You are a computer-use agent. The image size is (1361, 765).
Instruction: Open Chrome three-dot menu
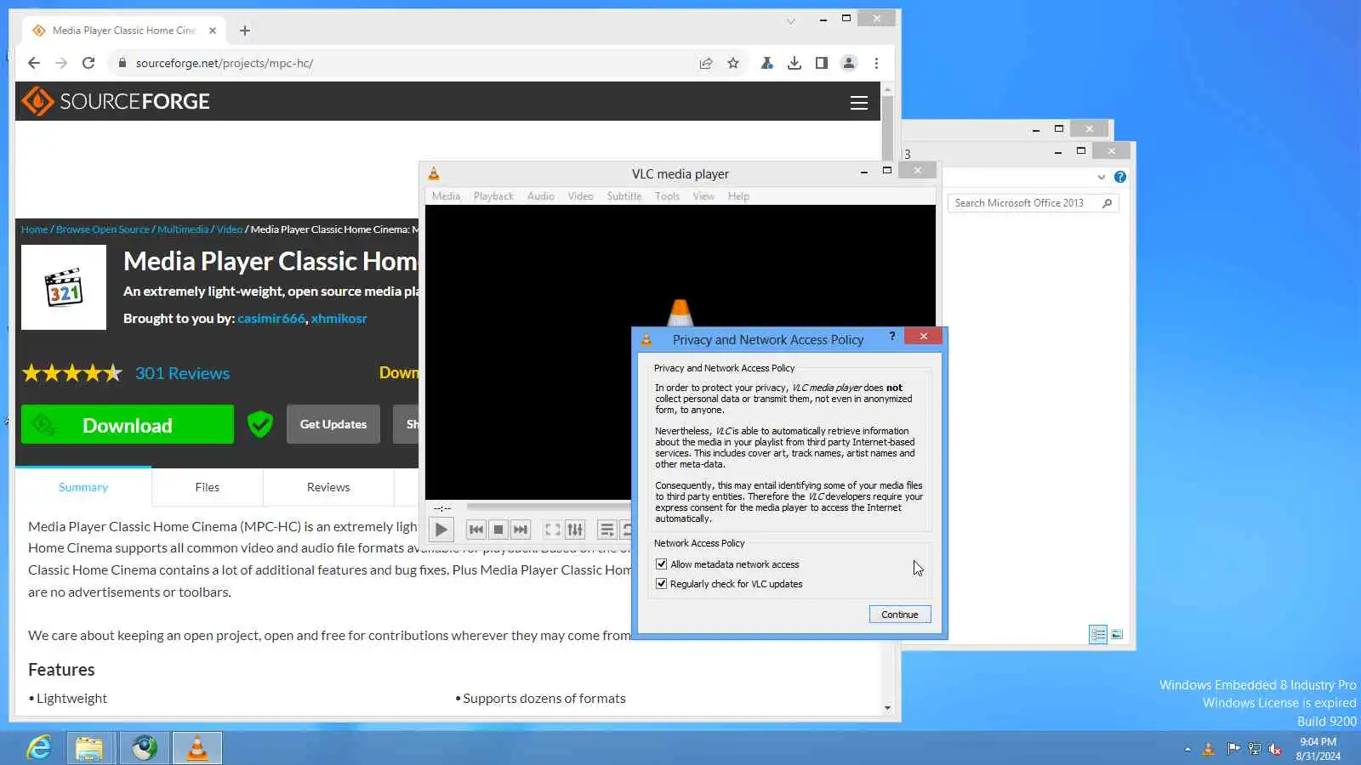pos(876,63)
